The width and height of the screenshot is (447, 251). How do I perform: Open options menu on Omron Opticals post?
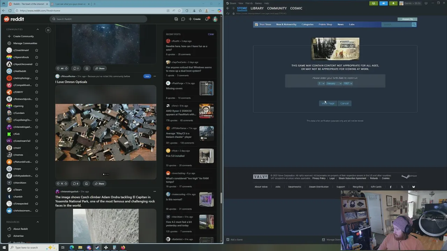point(155,76)
